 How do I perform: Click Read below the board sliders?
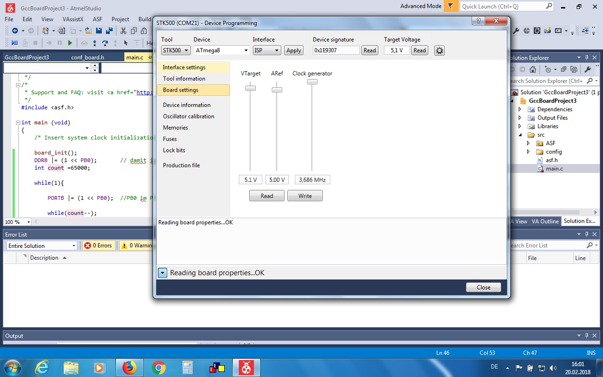(x=267, y=196)
